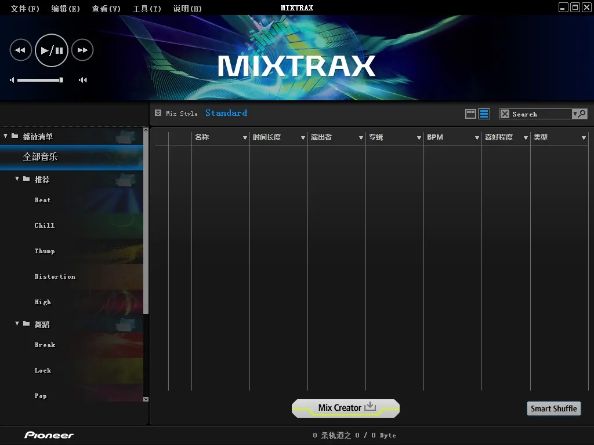The image size is (594, 445).
Task: Click the low-volume speaker icon
Action: pos(12,80)
